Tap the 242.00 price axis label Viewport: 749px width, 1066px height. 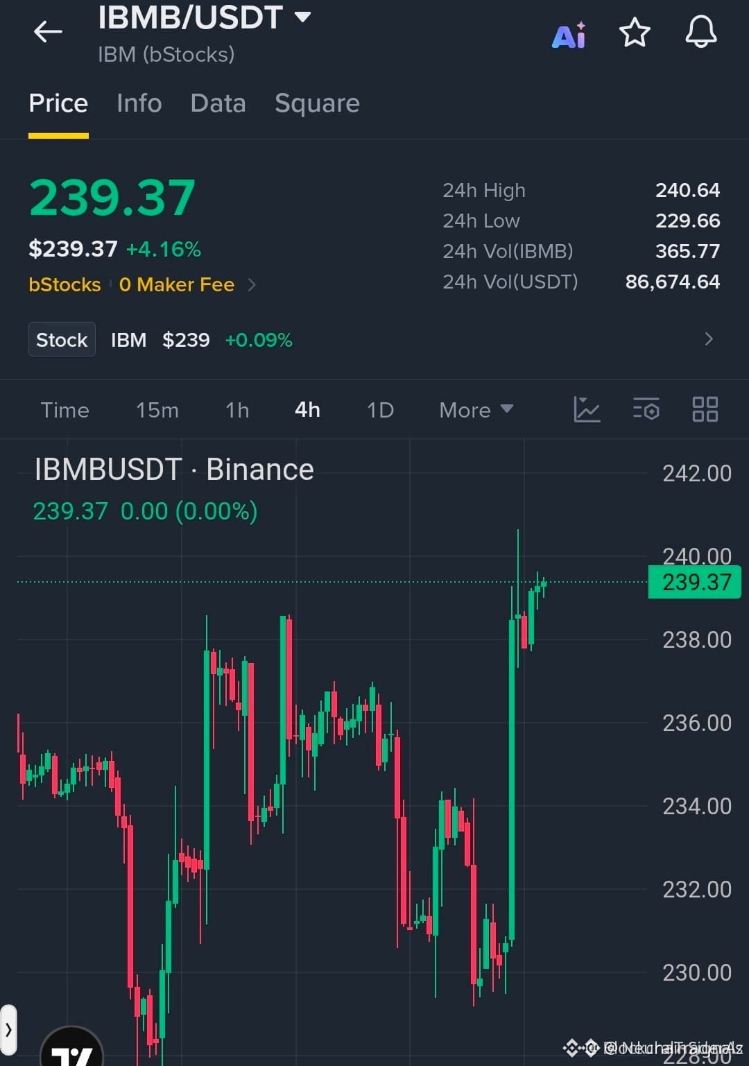click(697, 473)
